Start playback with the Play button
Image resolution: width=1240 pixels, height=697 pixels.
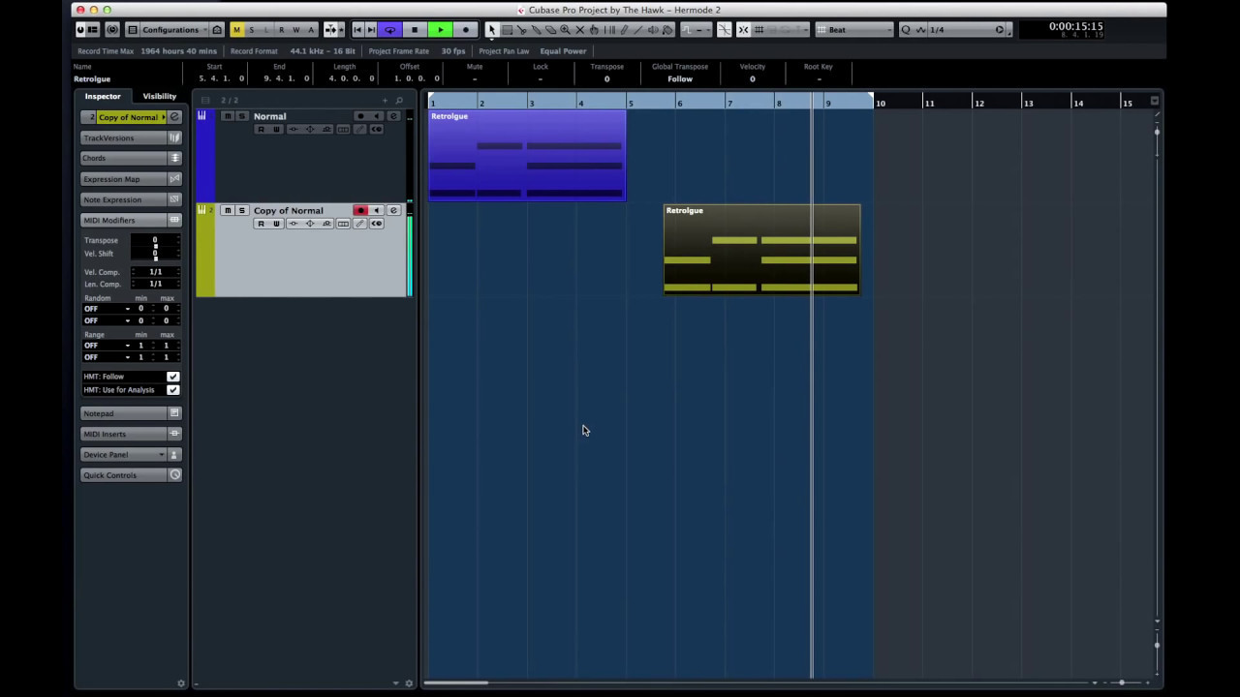440,30
